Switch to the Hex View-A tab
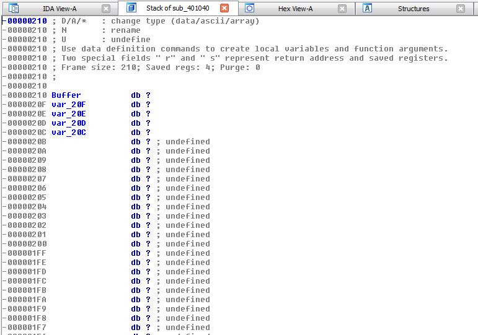Image resolution: width=478 pixels, height=335 pixels. (295, 9)
